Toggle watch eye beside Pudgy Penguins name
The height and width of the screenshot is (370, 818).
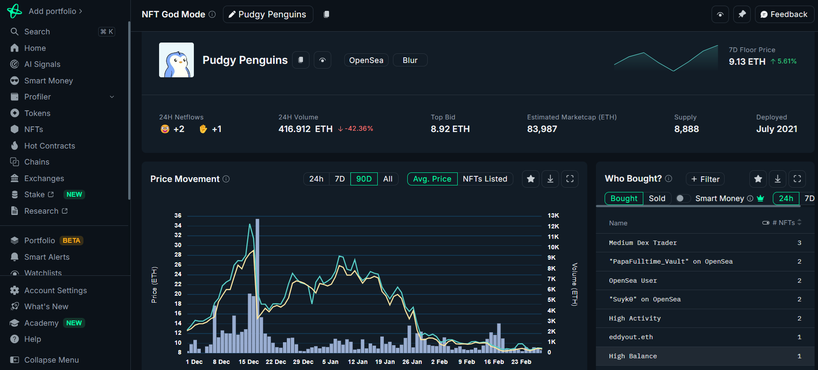point(323,60)
